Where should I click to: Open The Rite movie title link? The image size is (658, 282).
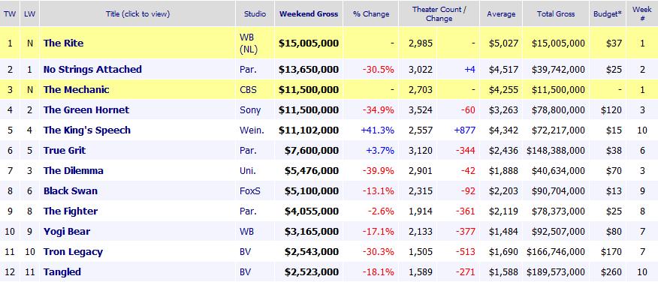[x=63, y=43]
